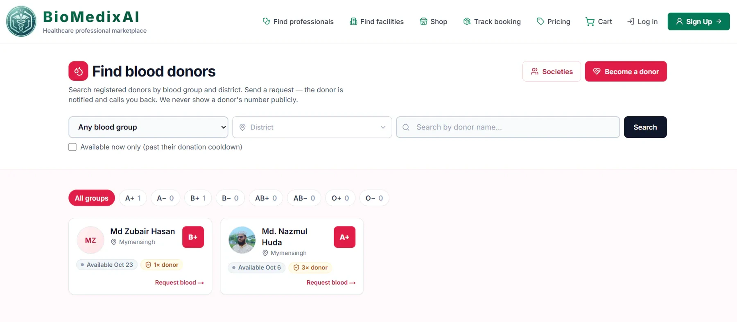The image size is (737, 322).
Task: Expand the District dropdown
Action: (312, 127)
